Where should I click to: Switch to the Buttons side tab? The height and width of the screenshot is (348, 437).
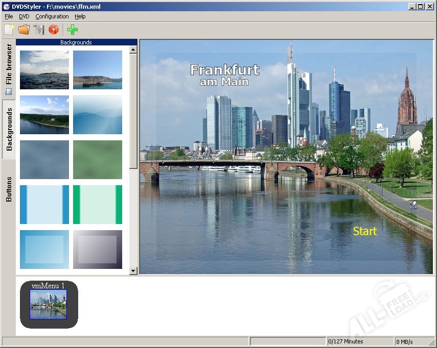[9, 189]
